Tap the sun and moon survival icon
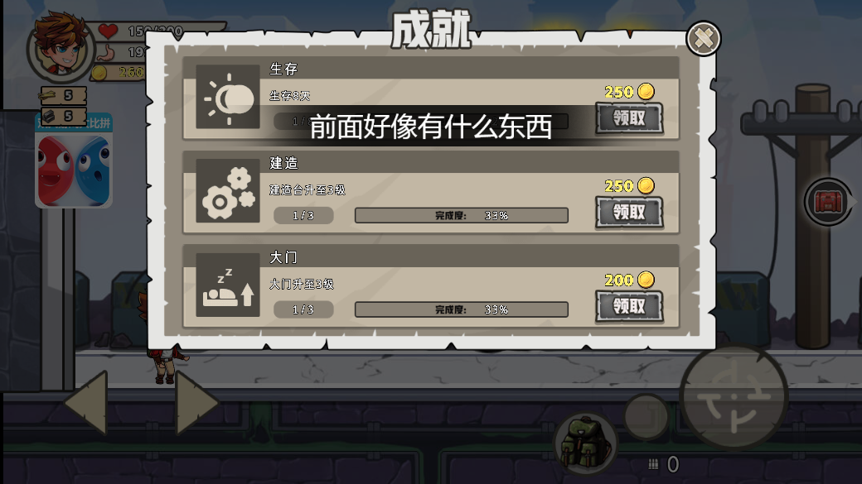The height and width of the screenshot is (484, 862). 228,97
